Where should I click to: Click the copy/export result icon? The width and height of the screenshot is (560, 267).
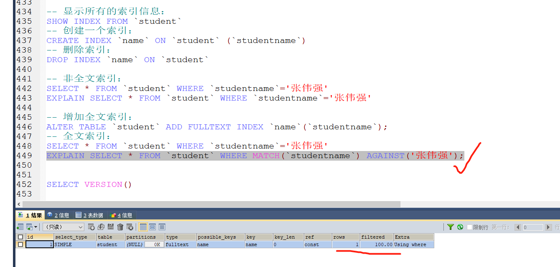coord(29,227)
